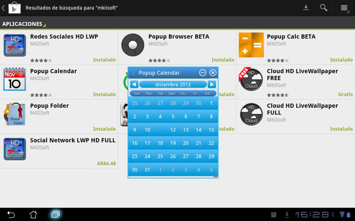
Task: Tap Redes Sociales HD LWP star rating
Action: tap(41, 60)
